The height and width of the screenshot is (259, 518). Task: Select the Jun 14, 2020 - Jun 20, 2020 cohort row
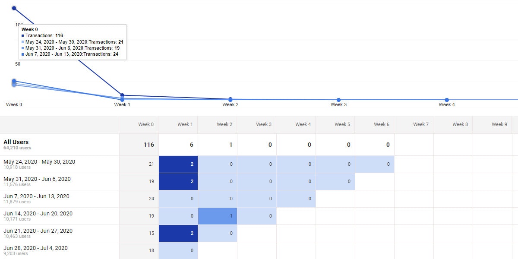pyautogui.click(x=38, y=214)
